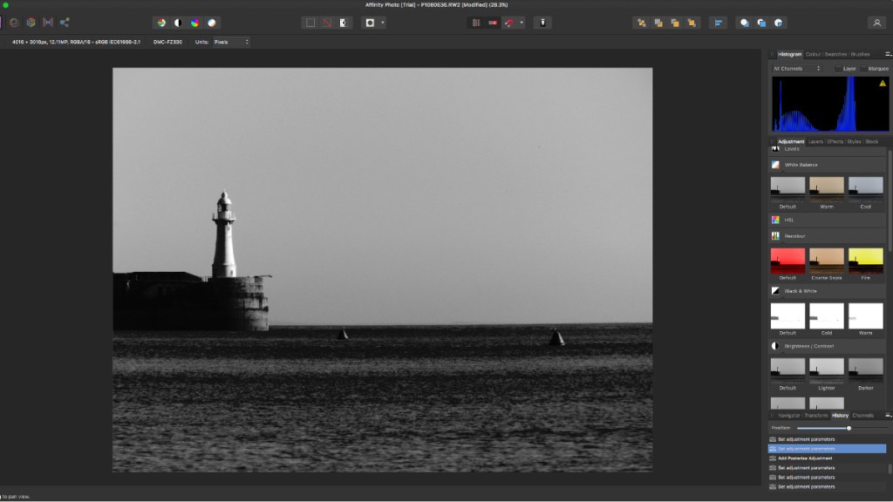Open the All Channels dropdown
The width and height of the screenshot is (893, 502).
pos(796,68)
